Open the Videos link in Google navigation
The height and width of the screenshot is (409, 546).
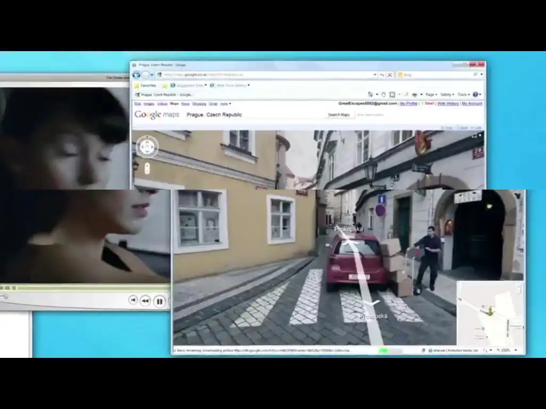click(x=162, y=104)
